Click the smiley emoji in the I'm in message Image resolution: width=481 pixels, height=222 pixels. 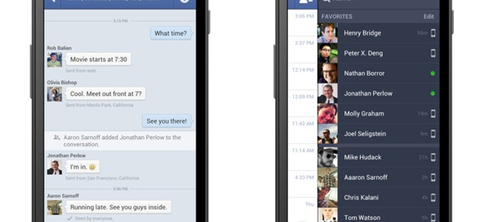point(92,167)
